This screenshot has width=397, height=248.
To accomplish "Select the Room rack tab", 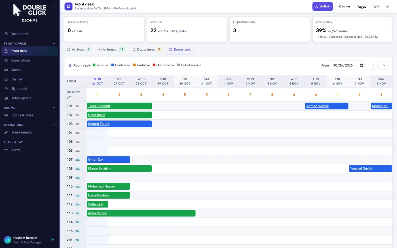I will [x=180, y=49].
